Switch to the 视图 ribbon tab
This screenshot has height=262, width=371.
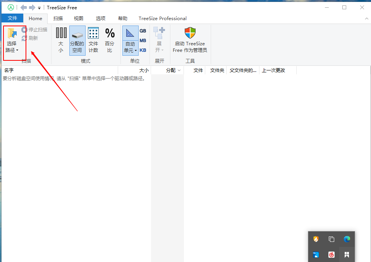[78, 18]
